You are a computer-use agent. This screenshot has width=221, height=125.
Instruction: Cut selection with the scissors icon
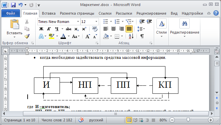point(27,22)
